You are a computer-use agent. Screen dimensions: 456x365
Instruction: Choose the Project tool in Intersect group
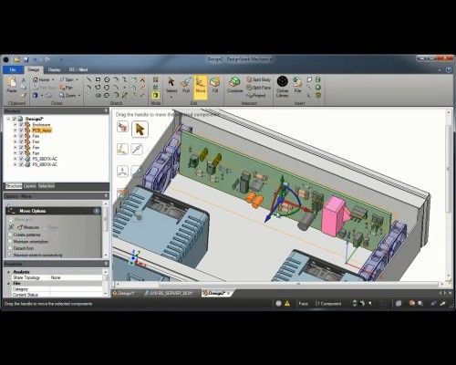coord(256,95)
